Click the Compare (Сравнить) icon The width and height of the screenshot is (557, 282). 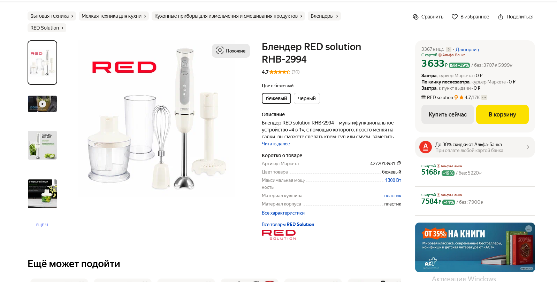point(415,17)
